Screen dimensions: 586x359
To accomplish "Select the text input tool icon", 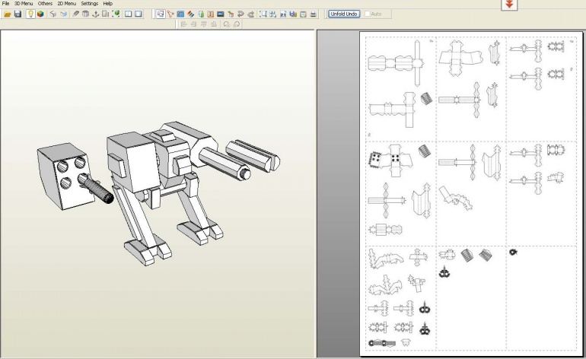I will coord(210,14).
